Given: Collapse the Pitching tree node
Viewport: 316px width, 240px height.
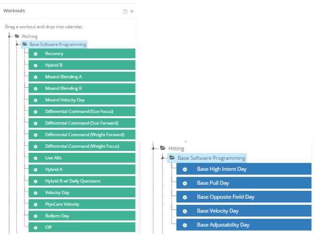Looking at the screenshot, I should point(10,36).
